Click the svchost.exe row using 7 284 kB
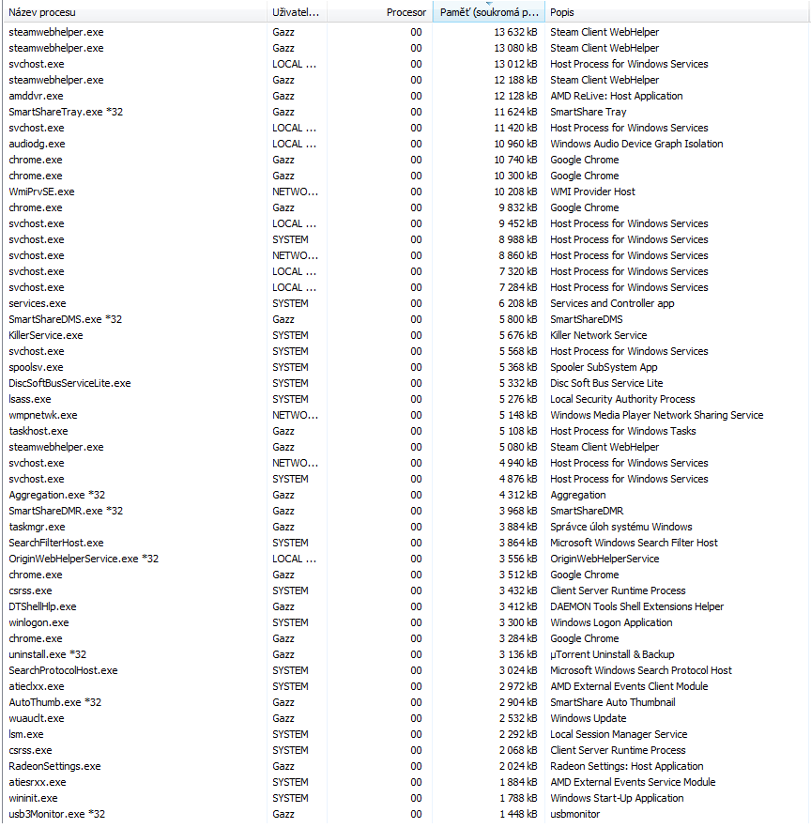Image resolution: width=811 pixels, height=828 pixels. click(x=406, y=287)
